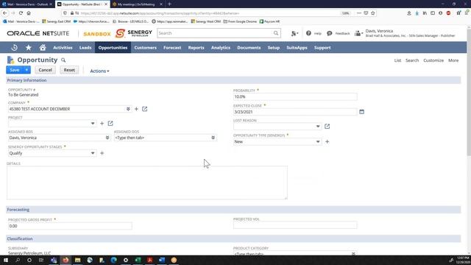Screen dimensions: 471x265
Task: Open Windows Start menu
Action: pos(6,260)
